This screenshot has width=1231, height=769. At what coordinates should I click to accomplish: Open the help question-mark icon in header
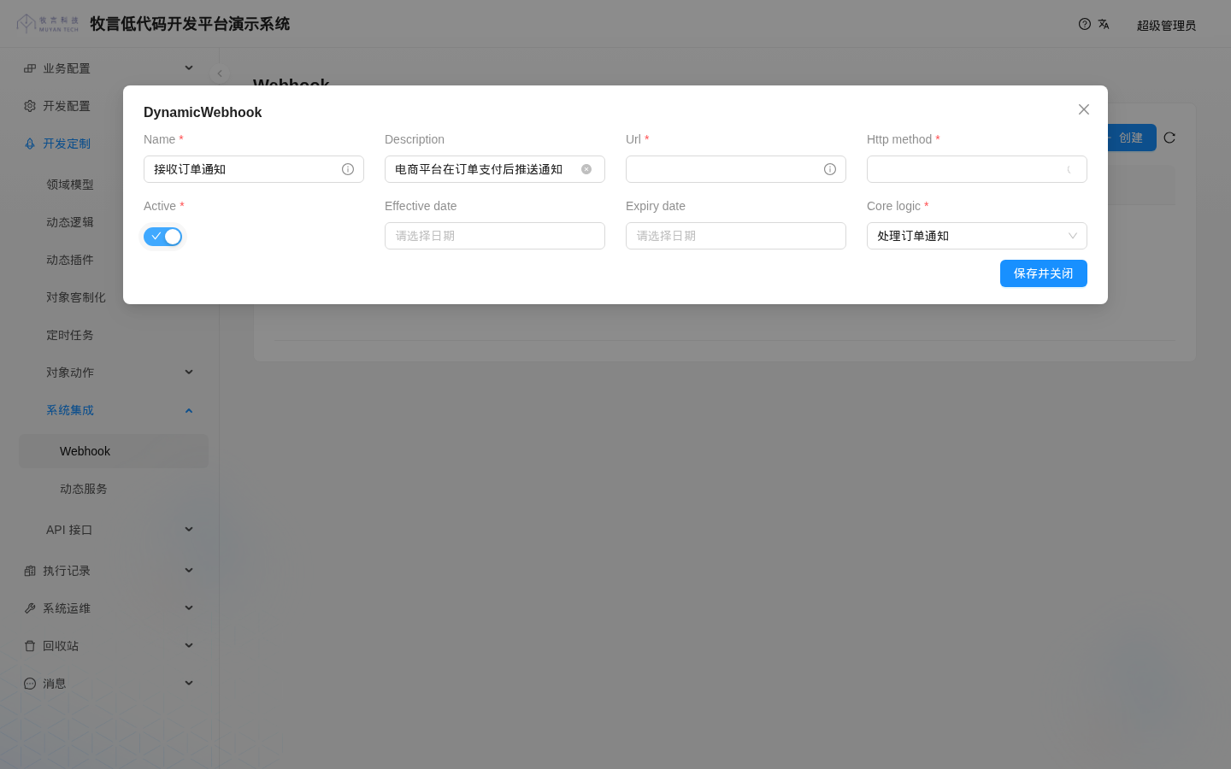(1085, 24)
